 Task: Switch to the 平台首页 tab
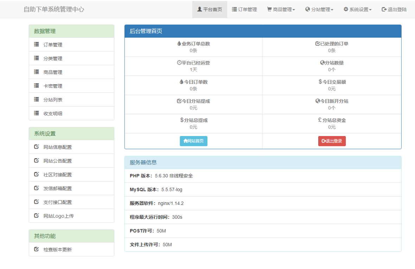pyautogui.click(x=210, y=9)
